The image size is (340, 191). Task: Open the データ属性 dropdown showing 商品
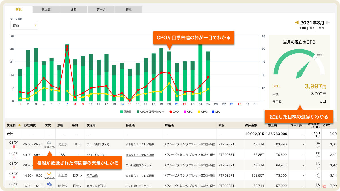24,25
